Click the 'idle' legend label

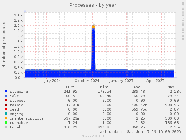pos(14,96)
